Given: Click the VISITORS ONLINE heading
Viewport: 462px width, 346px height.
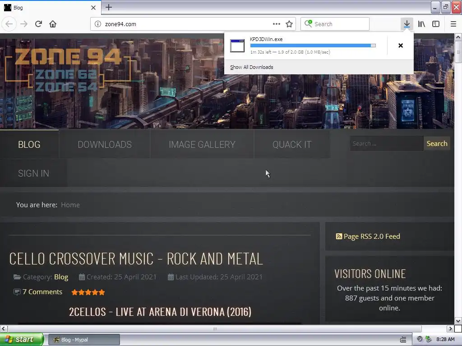Looking at the screenshot, I should click(370, 273).
